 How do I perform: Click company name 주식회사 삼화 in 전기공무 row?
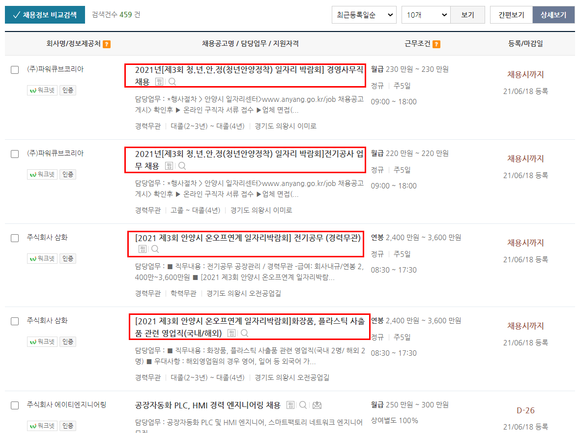[x=47, y=237]
